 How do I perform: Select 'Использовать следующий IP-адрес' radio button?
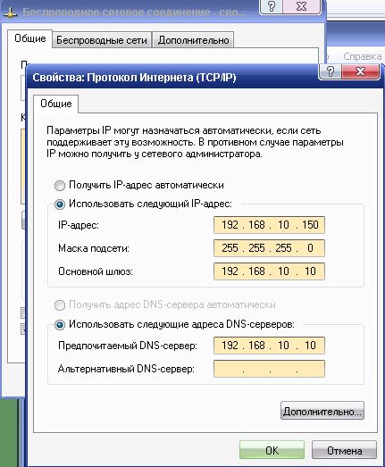coord(60,204)
